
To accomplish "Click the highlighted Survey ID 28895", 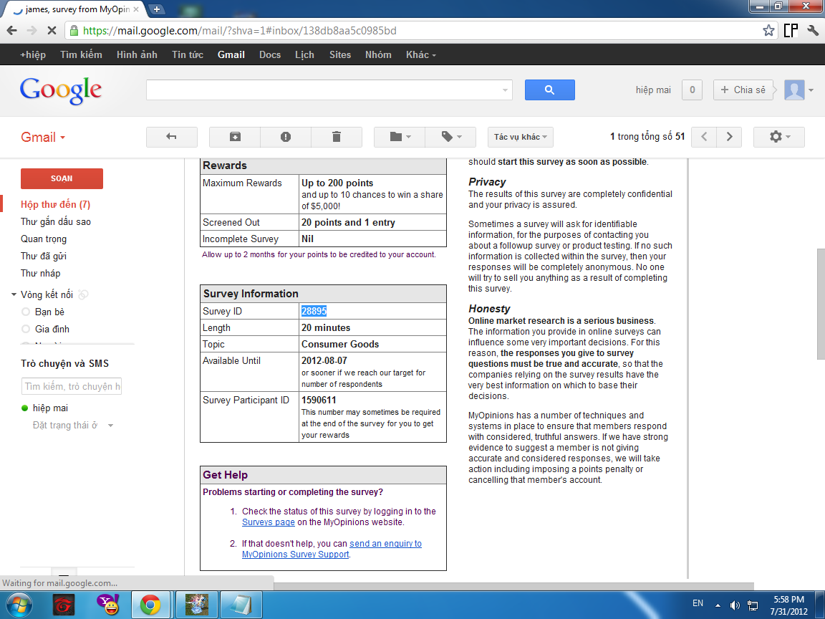I will pyautogui.click(x=314, y=311).
